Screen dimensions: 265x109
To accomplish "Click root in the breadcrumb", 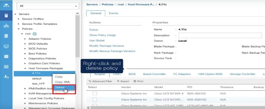I will click(121, 4).
